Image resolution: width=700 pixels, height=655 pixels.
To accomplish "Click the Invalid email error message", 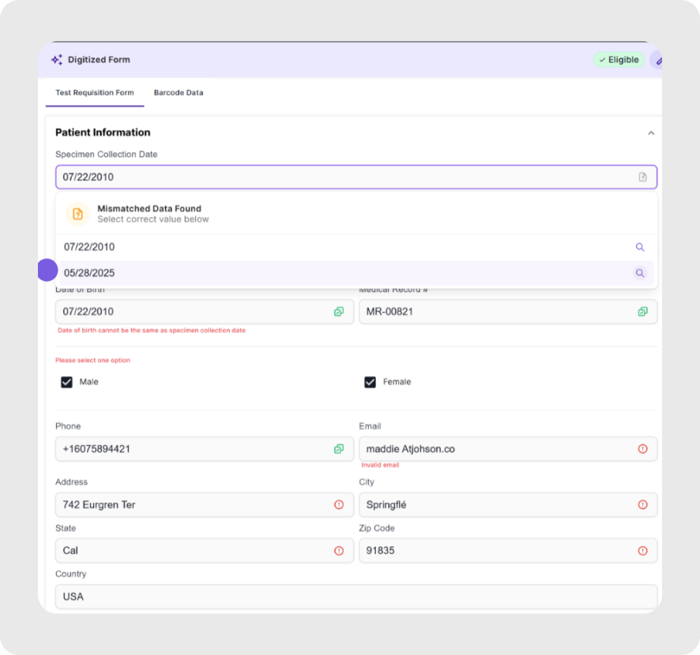I will [380, 465].
